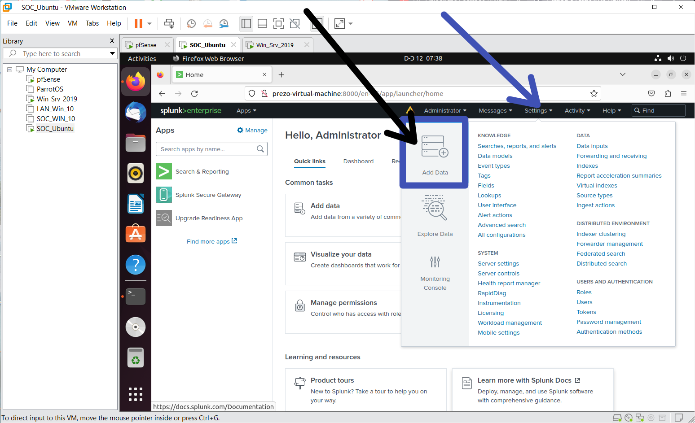Click the Splunk Find search box

[x=658, y=110]
